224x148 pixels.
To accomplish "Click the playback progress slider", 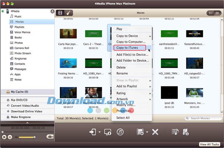I will click(x=28, y=132).
